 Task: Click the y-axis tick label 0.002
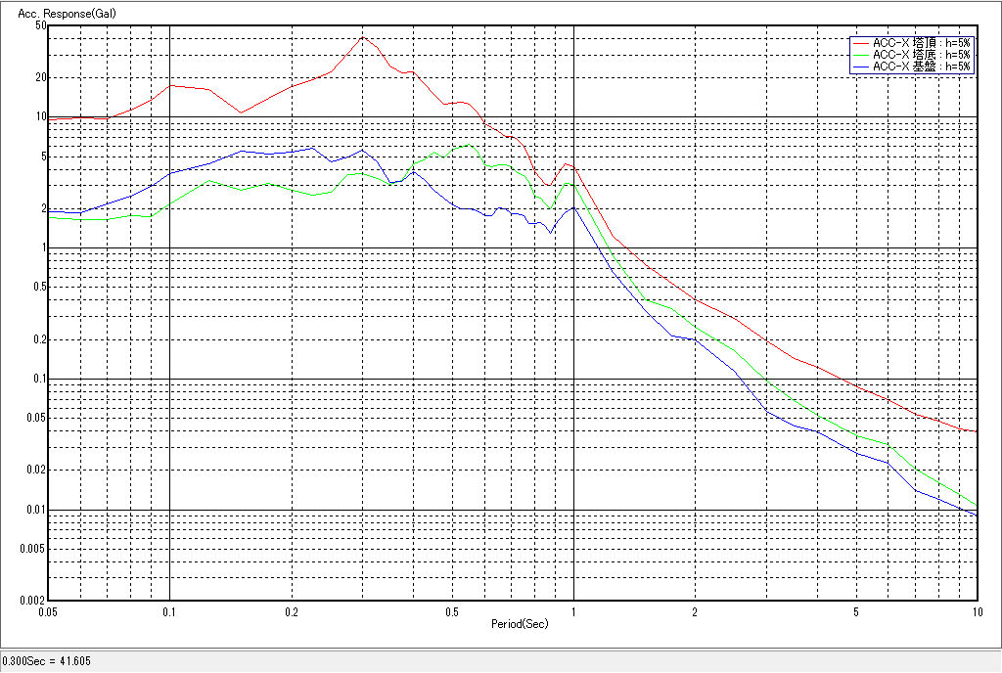(34, 601)
